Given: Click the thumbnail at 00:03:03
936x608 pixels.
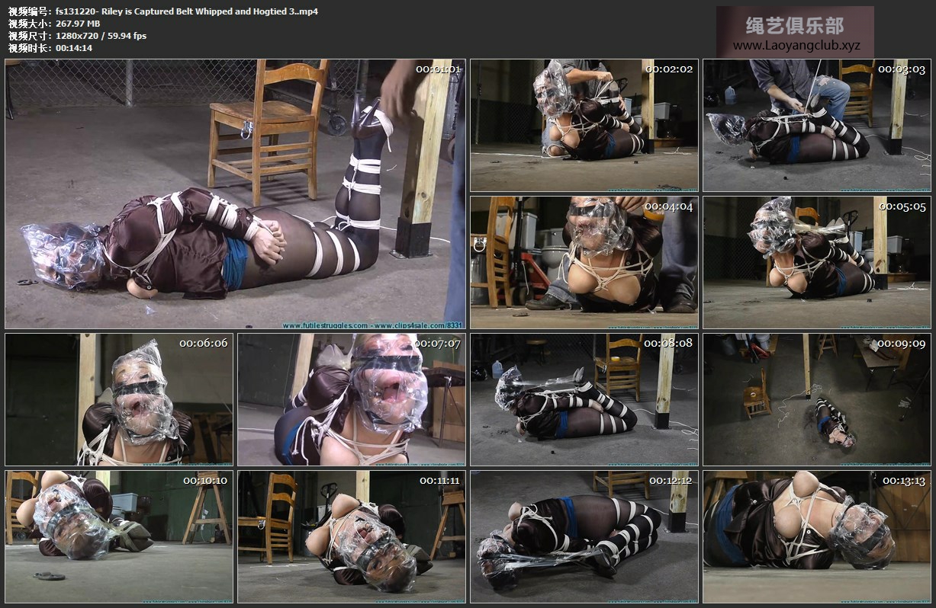Looking at the screenshot, I should (x=816, y=126).
